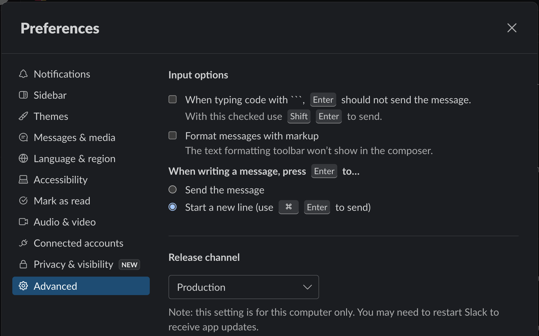This screenshot has height=336, width=539.
Task: Open Privacy & visibility settings
Action: [81, 264]
